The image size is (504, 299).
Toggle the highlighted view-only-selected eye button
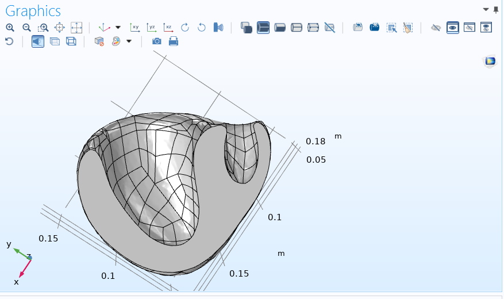tap(453, 27)
